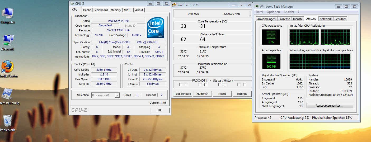Click the Multiplier value 'x 21.0'
This screenshot has width=371, height=142.
tap(104, 75)
